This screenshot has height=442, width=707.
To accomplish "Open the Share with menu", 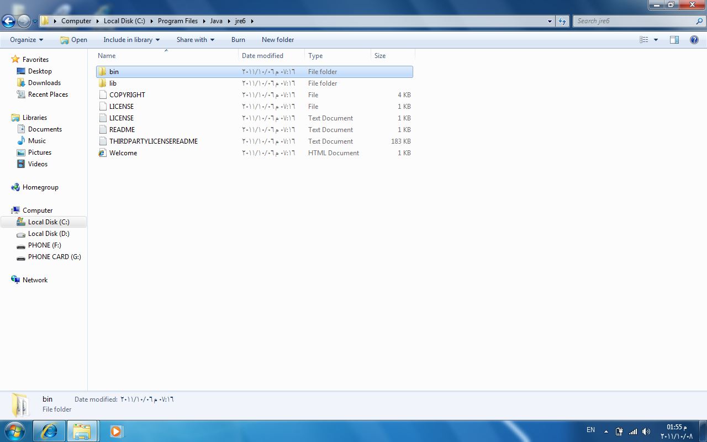I will (196, 40).
